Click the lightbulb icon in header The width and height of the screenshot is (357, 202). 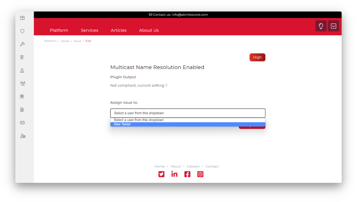click(x=321, y=26)
